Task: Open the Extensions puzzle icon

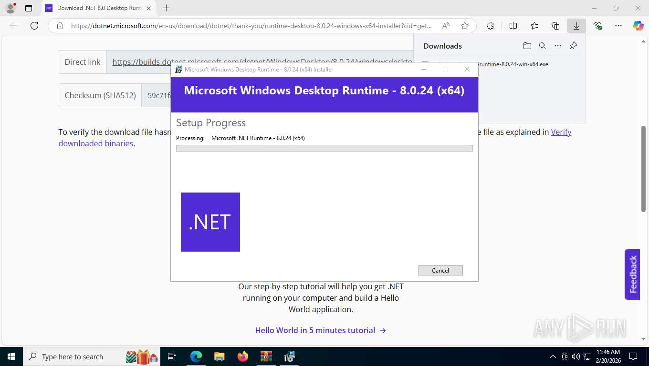Action: pos(490,26)
